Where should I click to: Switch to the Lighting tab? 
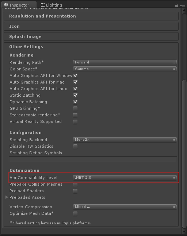click(x=51, y=5)
